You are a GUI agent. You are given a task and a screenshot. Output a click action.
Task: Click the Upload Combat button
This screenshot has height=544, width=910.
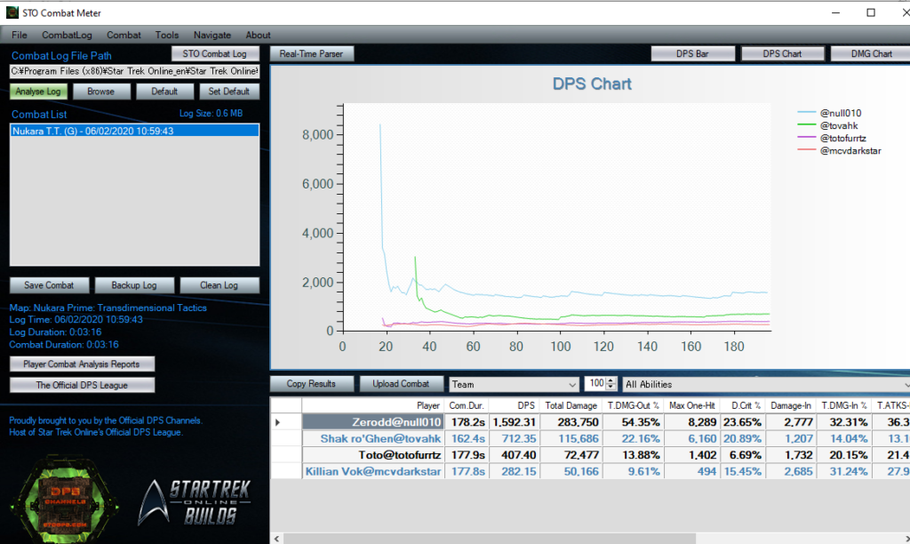coord(402,384)
